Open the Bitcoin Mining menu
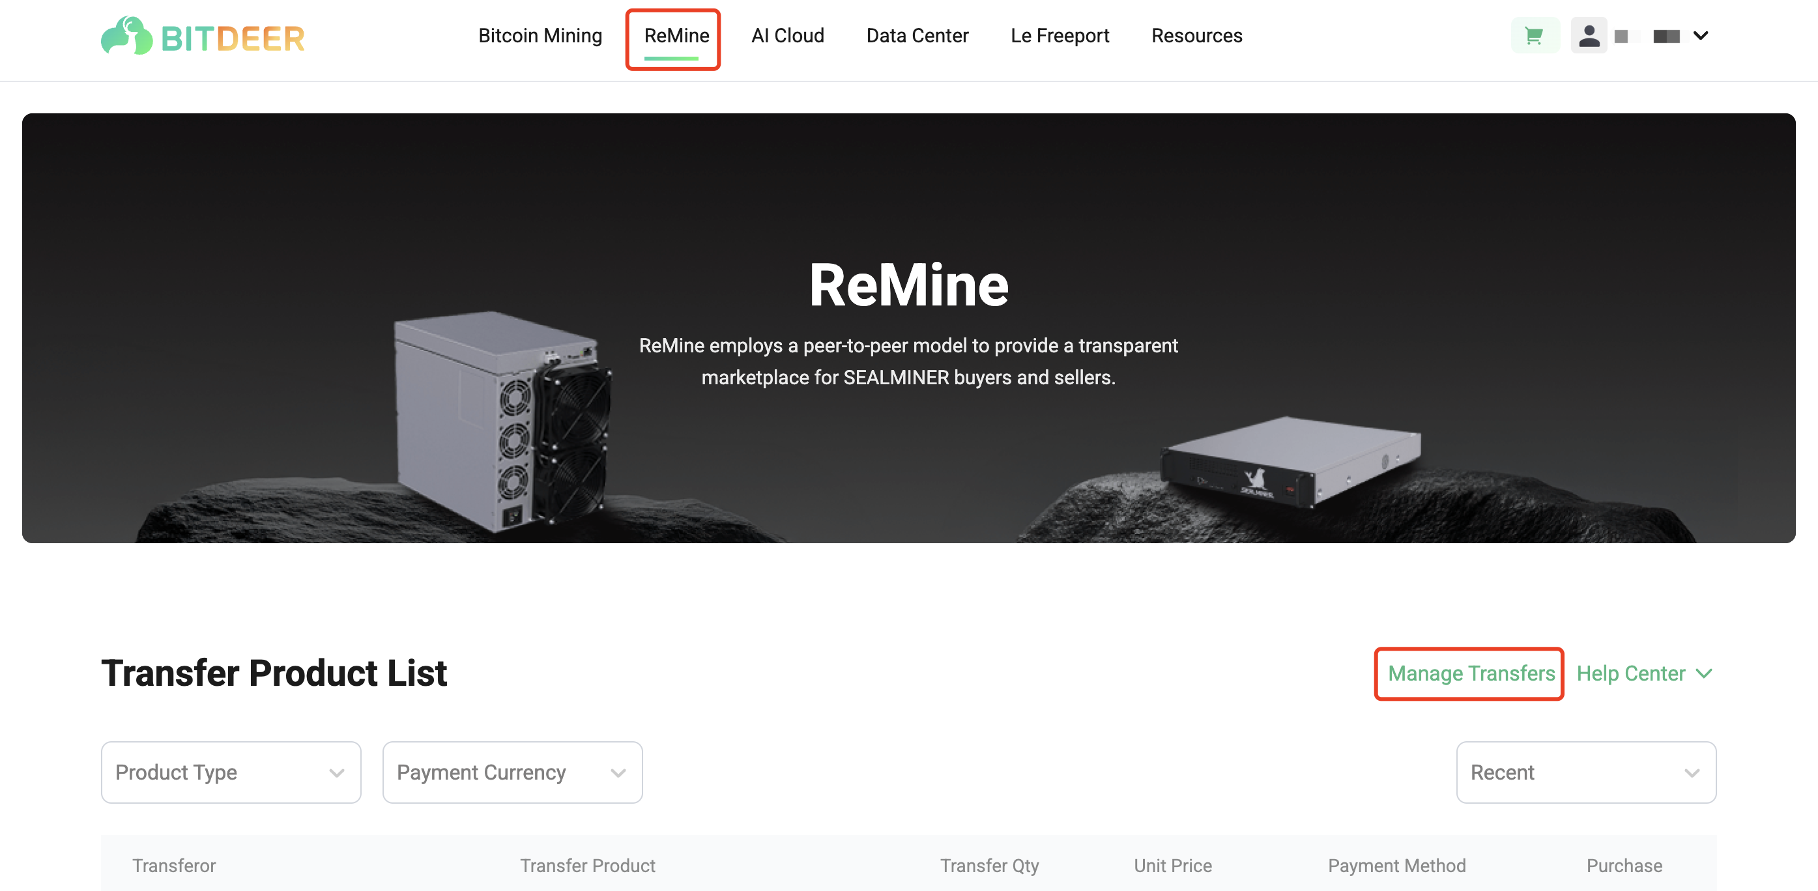 click(540, 36)
